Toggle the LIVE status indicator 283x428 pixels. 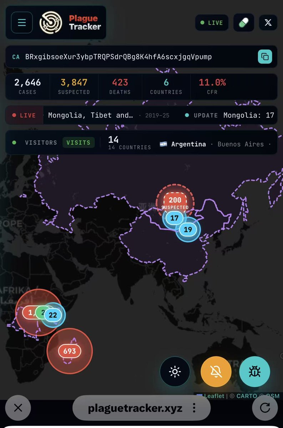212,23
